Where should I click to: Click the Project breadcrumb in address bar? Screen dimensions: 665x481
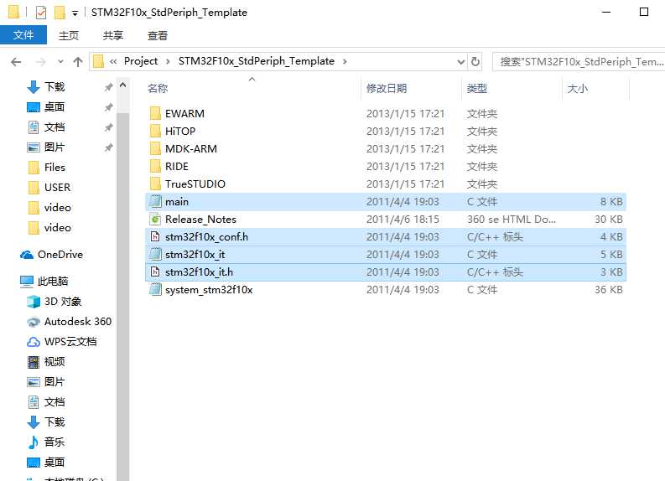click(141, 61)
